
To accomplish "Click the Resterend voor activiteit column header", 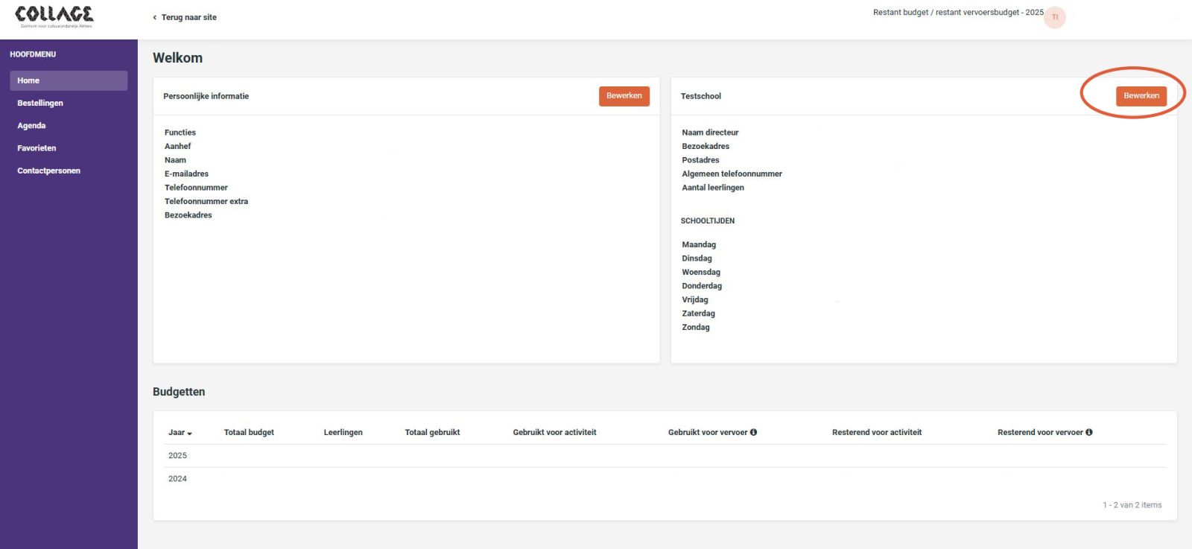I will 877,432.
